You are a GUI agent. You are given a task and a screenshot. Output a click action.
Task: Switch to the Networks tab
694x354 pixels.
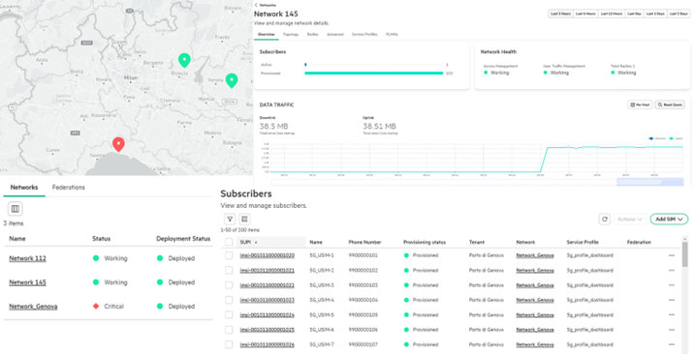click(x=24, y=187)
